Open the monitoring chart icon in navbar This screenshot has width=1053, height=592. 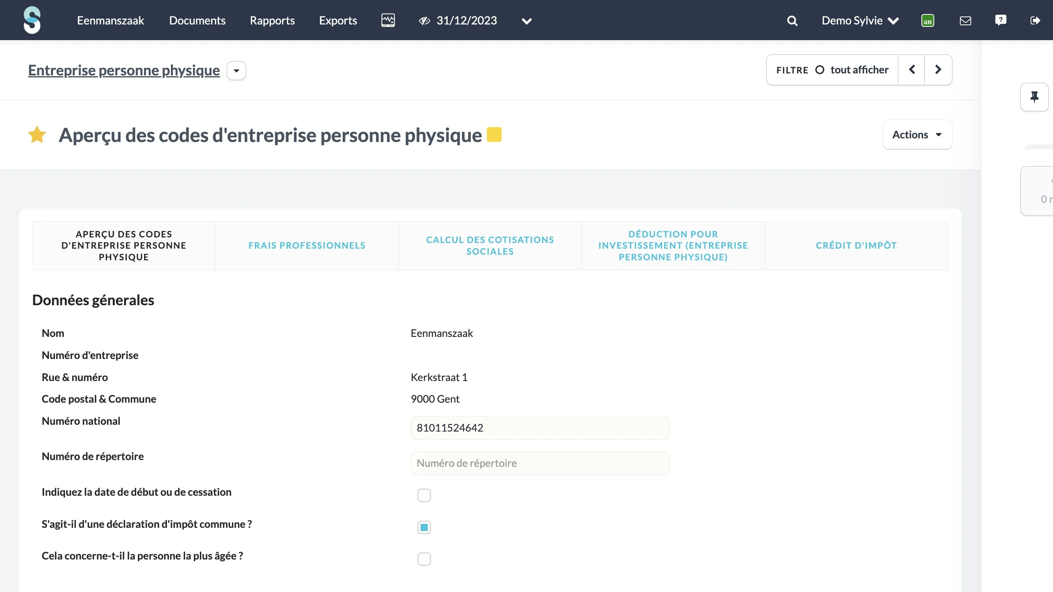pyautogui.click(x=388, y=20)
